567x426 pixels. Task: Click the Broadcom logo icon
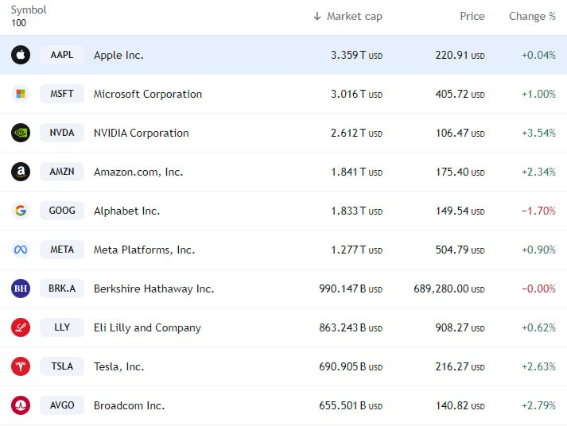coord(21,405)
